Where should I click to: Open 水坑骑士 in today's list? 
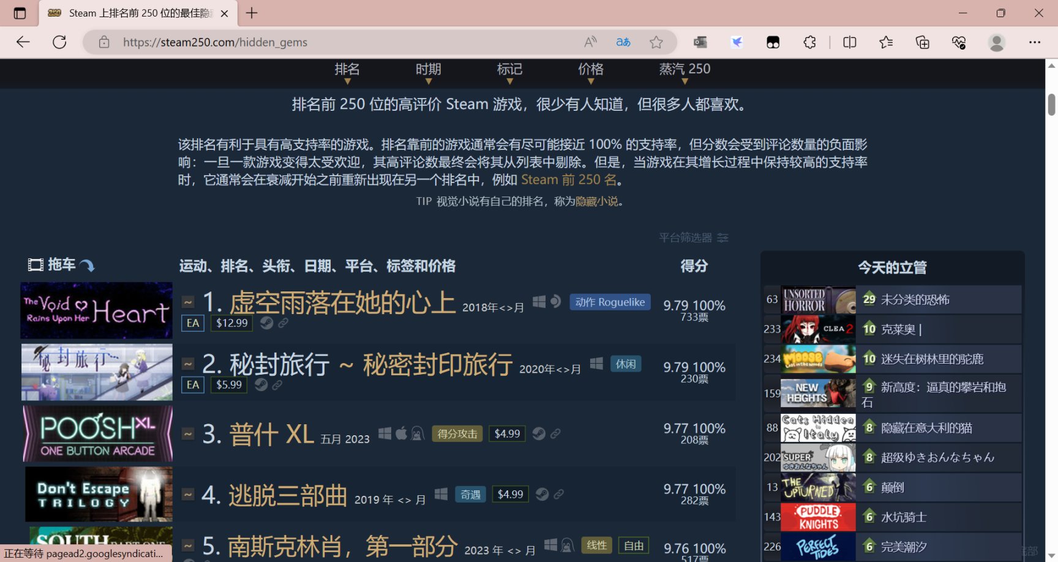click(904, 517)
